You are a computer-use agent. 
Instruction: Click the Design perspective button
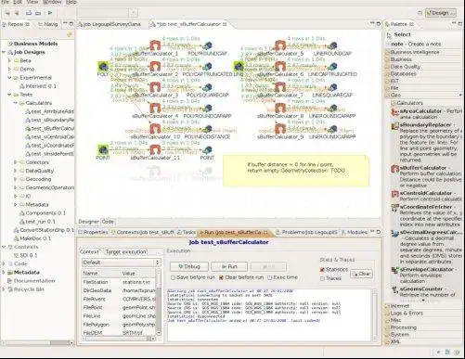click(x=441, y=13)
